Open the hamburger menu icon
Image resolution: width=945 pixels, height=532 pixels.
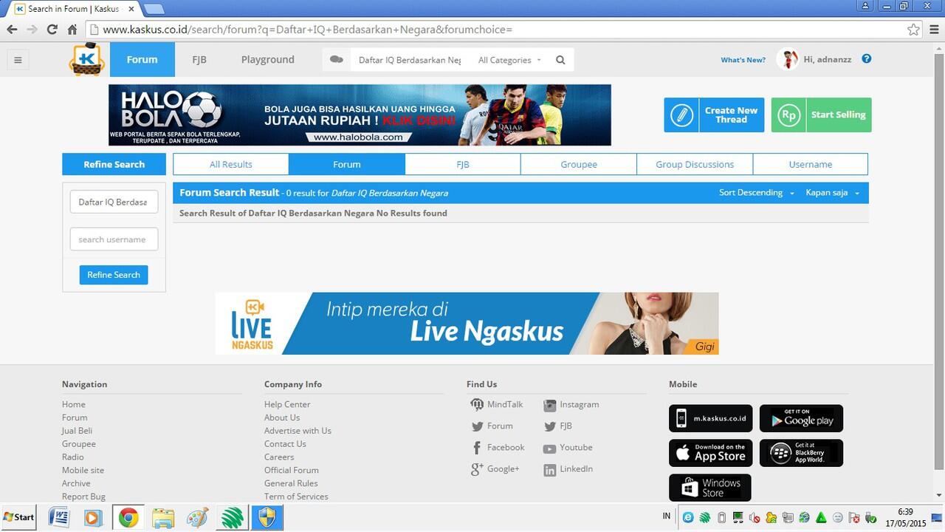tap(18, 60)
